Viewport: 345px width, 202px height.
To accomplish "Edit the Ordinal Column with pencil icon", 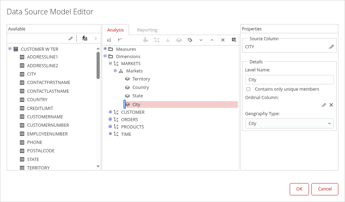I will coord(324,105).
